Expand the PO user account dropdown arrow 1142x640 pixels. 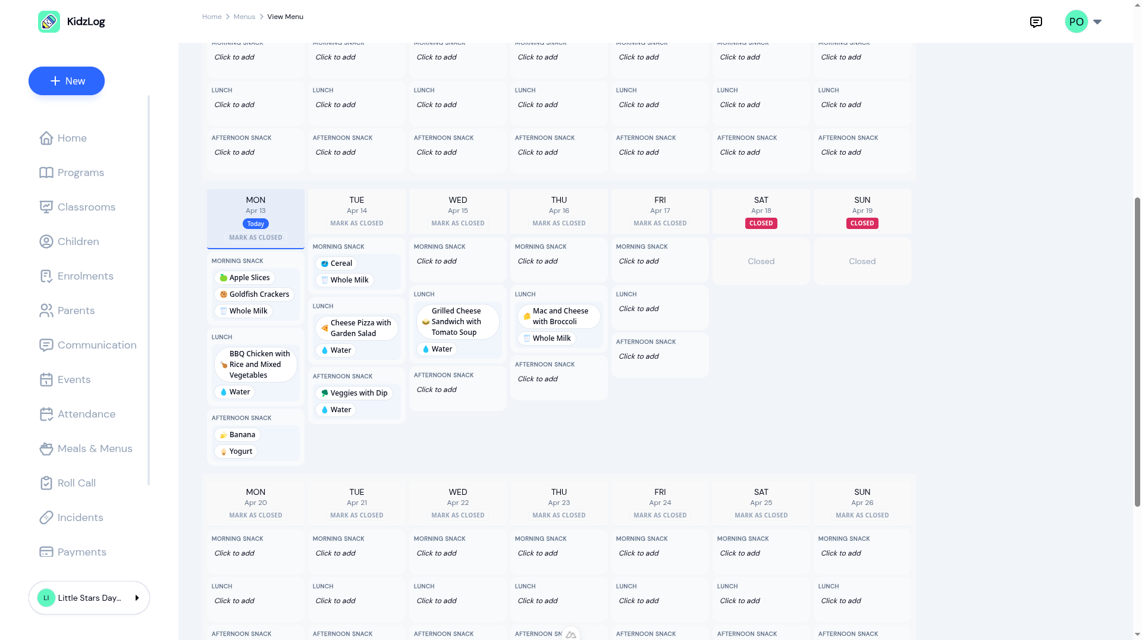coord(1097,22)
